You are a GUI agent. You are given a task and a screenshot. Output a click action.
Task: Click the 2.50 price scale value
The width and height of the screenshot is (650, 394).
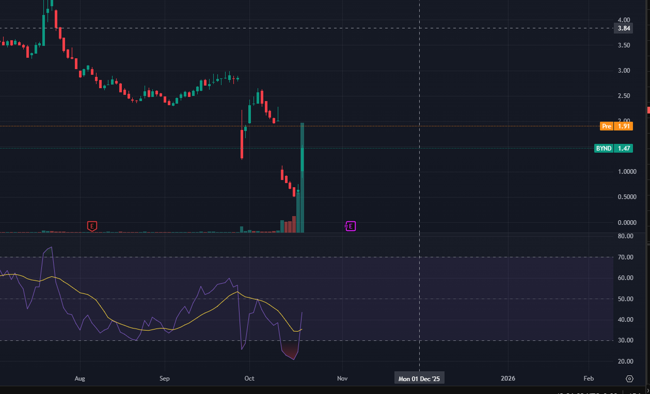[623, 96]
